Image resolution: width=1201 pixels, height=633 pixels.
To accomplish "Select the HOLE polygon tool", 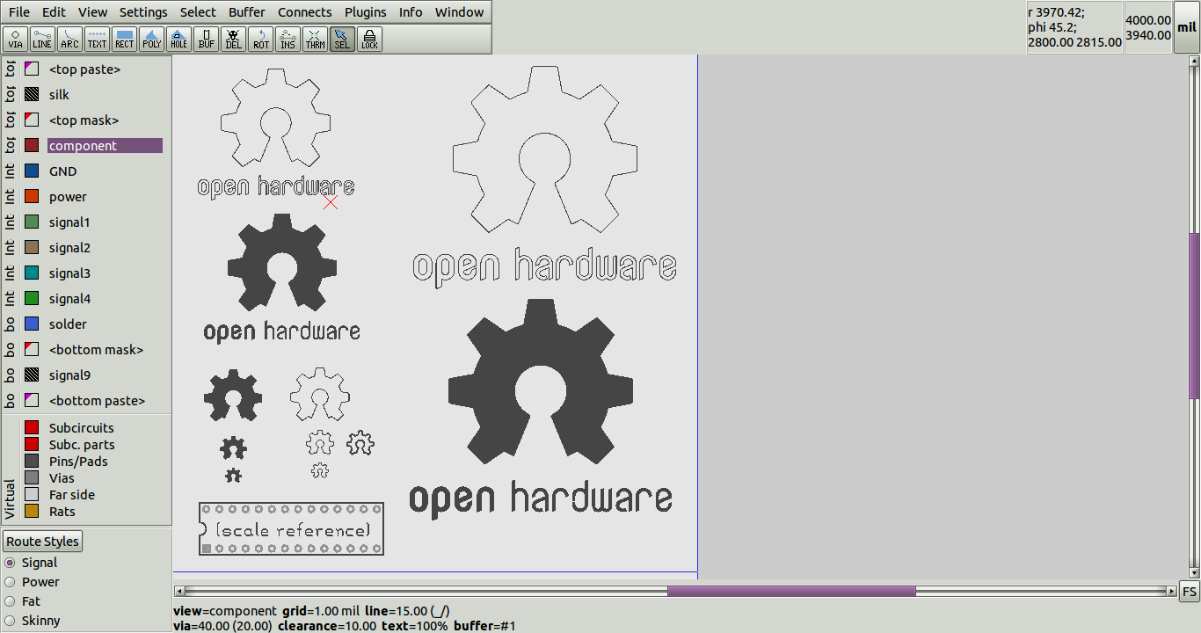I will pyautogui.click(x=178, y=39).
